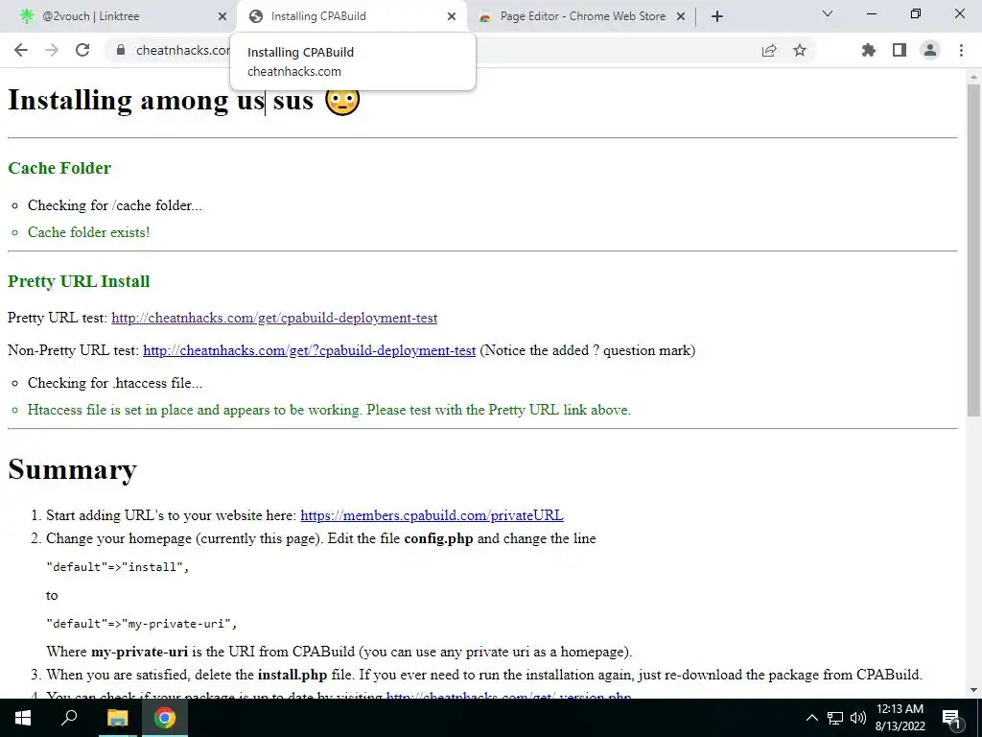Click the scrollbar up arrow
Screen dimensions: 982x737
pyautogui.click(x=973, y=77)
